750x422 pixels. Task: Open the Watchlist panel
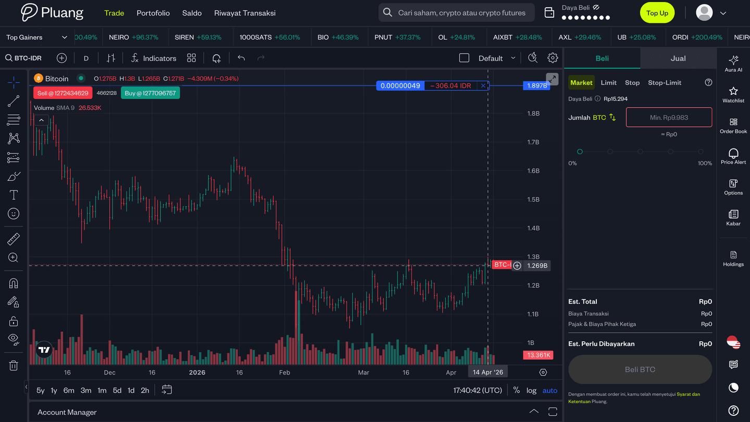pyautogui.click(x=733, y=94)
